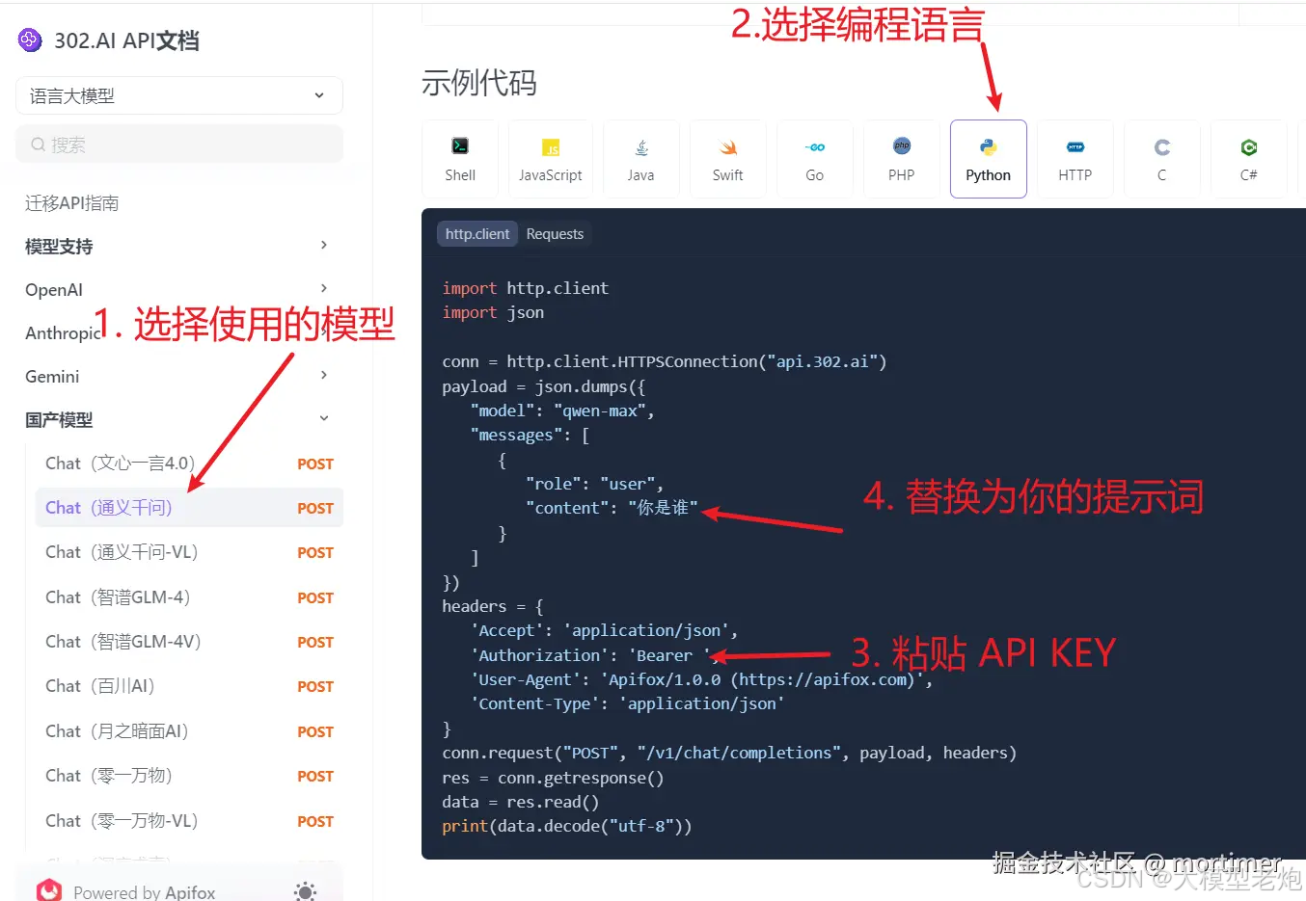Select the Python code example
The image size is (1306, 901).
coord(988,158)
